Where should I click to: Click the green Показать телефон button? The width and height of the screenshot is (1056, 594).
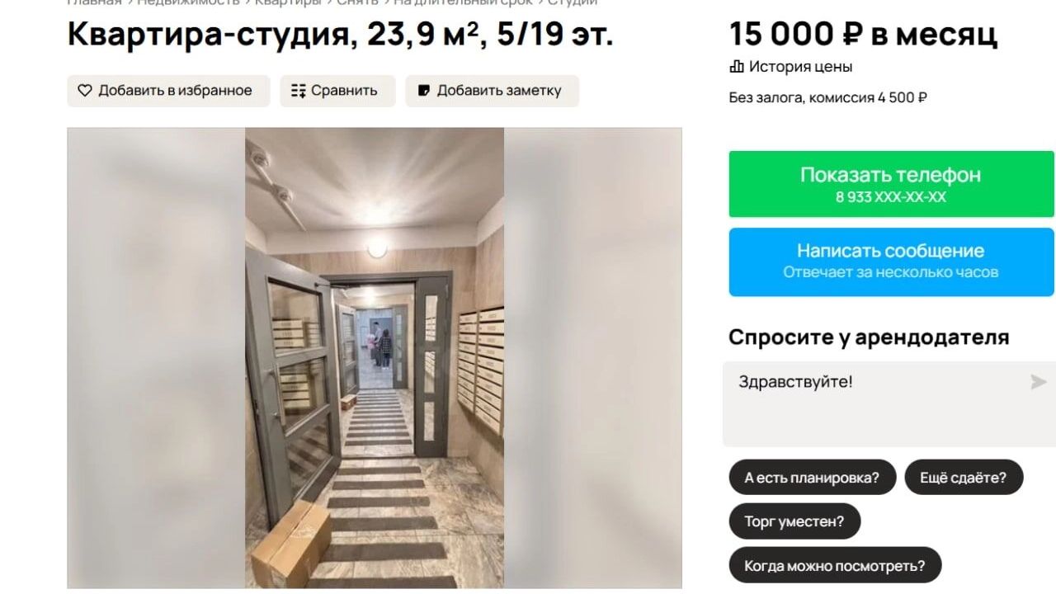click(x=891, y=184)
